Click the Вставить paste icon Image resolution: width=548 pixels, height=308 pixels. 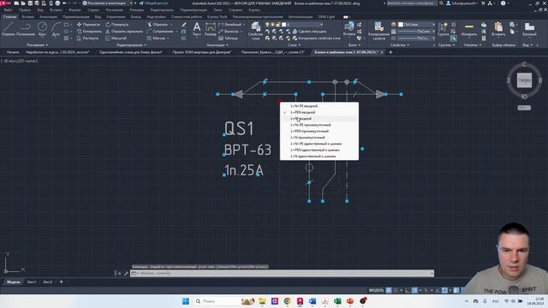coord(498,28)
